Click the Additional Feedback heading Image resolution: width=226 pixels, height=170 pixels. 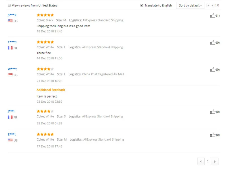[51, 90]
